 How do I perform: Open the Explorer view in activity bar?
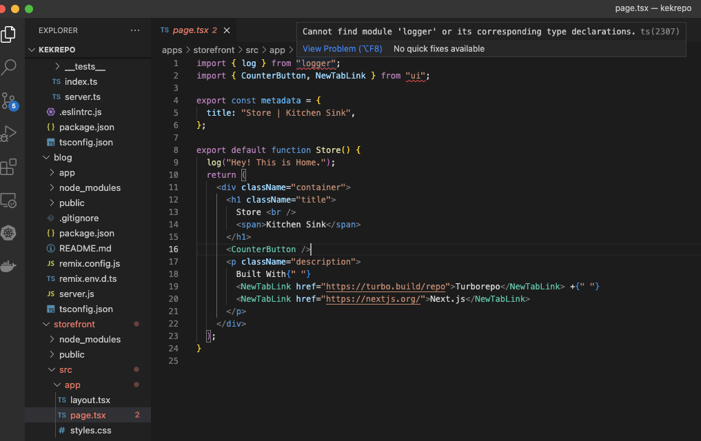[8, 34]
